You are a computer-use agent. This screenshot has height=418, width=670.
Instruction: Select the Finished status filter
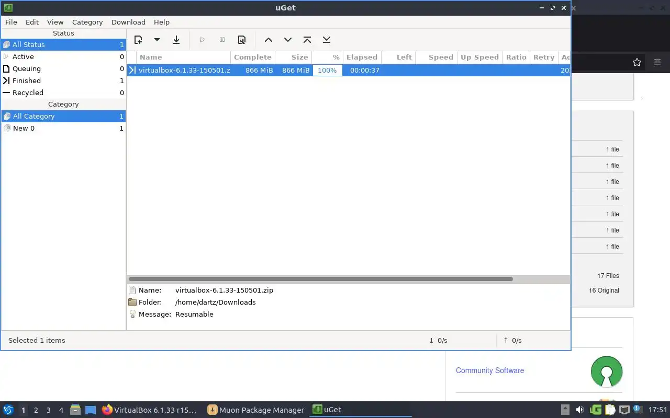[x=63, y=80]
